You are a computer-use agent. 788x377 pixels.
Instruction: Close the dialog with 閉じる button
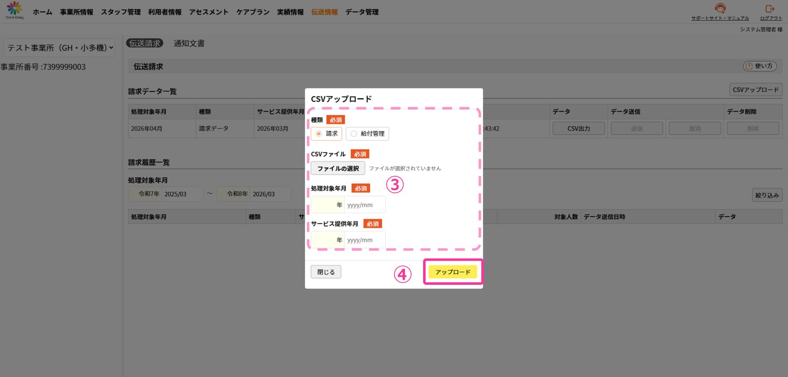326,272
